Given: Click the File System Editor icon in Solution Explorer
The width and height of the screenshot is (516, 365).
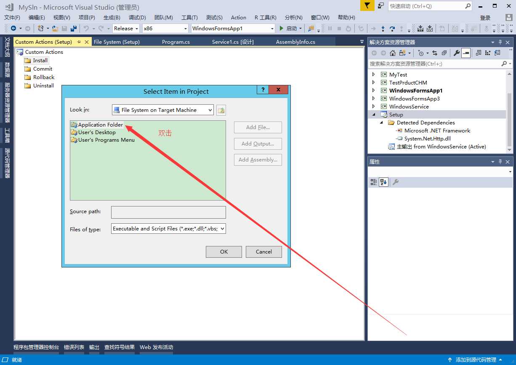Looking at the screenshot, I should tap(479, 53).
